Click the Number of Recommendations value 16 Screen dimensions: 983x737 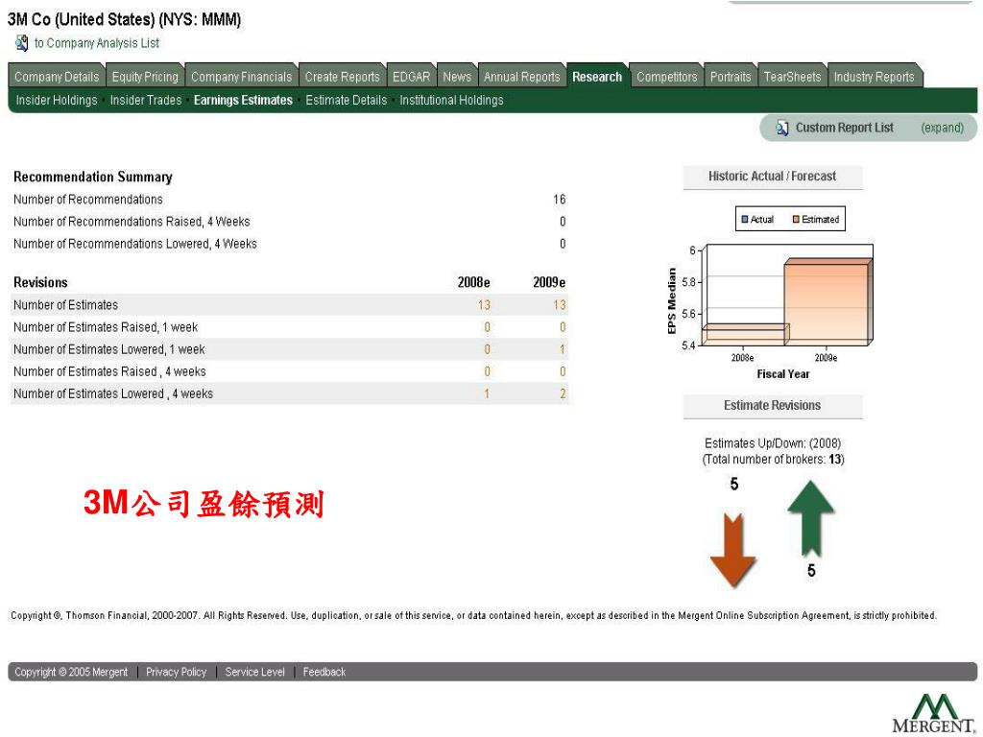[560, 200]
